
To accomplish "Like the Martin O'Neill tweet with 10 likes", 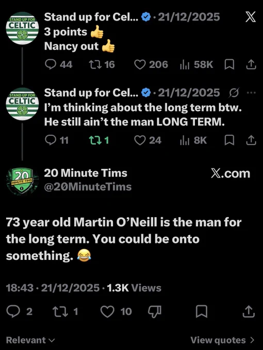I will click(x=116, y=311).
